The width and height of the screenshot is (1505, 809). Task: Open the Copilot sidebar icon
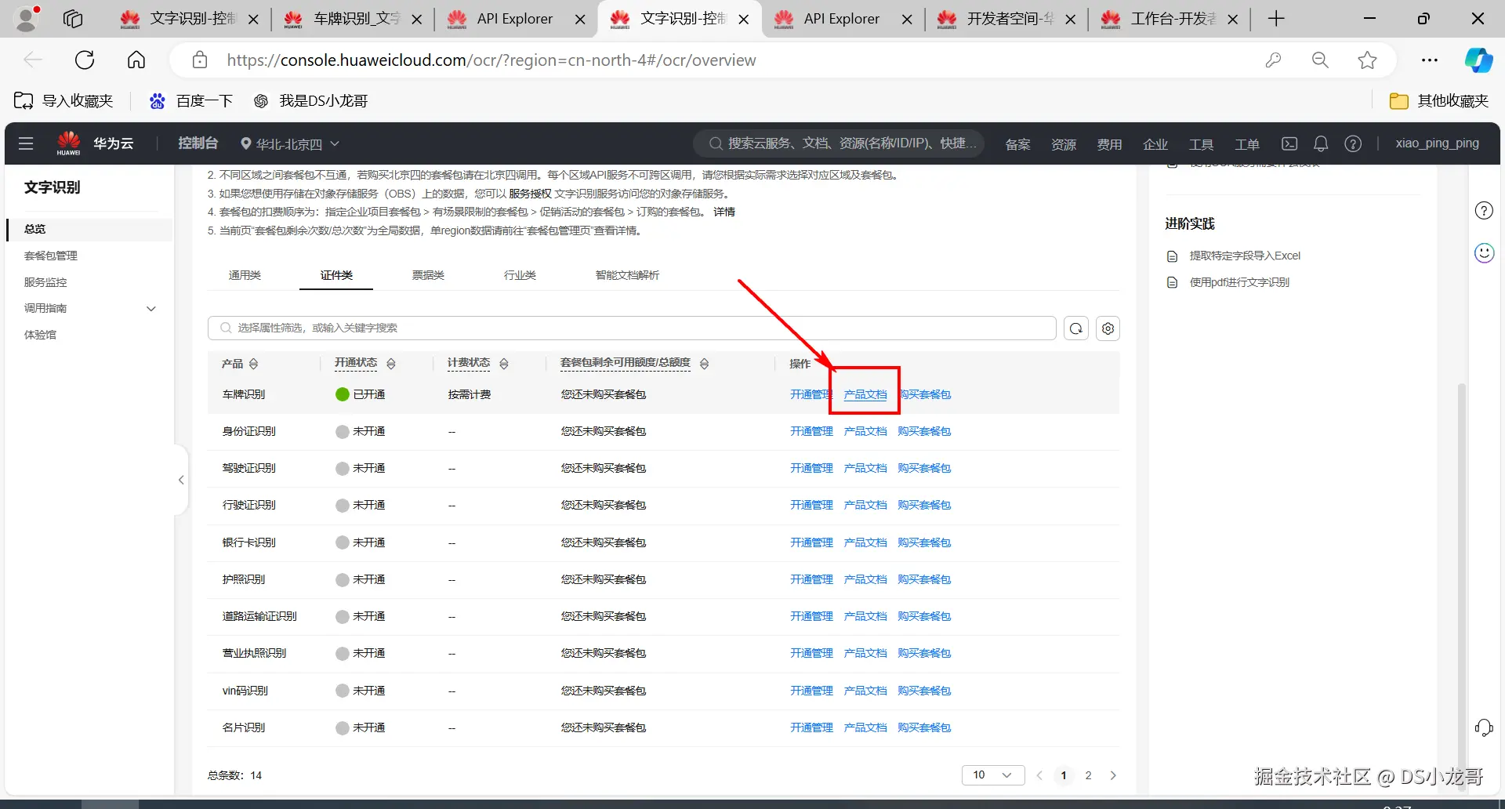coord(1479,60)
